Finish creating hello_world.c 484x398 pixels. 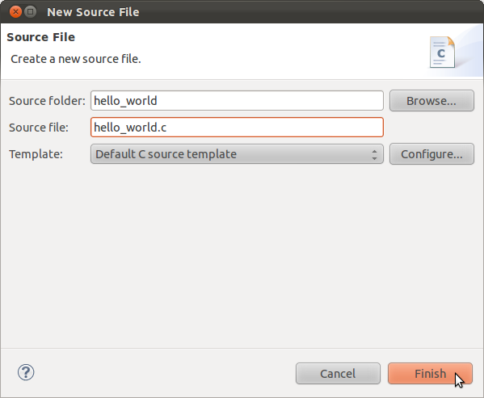tap(430, 373)
